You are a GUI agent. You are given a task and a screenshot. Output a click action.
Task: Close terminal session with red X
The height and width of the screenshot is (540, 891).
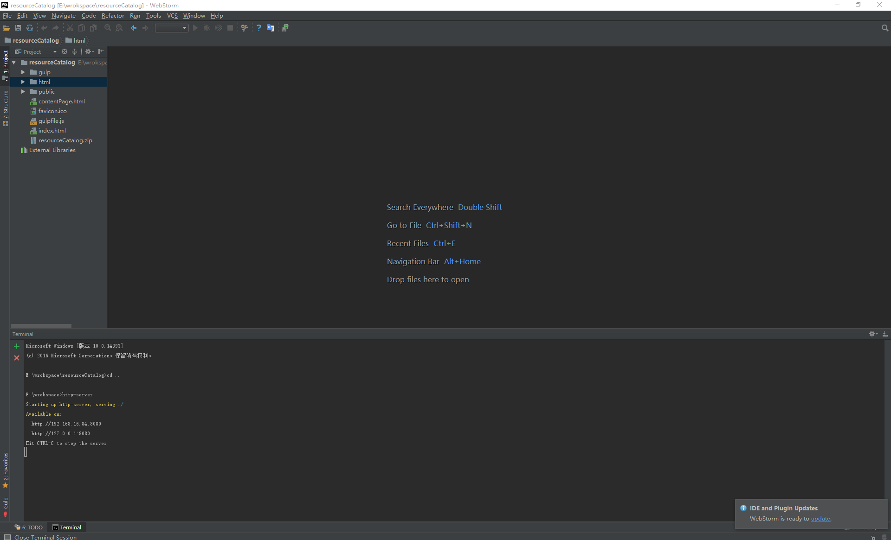click(17, 358)
